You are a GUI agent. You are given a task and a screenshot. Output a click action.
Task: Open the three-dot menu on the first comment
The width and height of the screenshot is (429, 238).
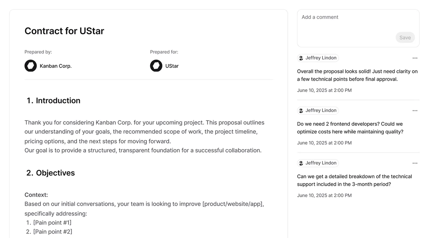pos(415,58)
